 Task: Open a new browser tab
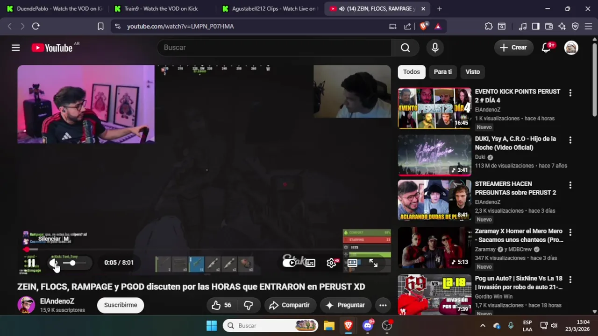click(439, 8)
